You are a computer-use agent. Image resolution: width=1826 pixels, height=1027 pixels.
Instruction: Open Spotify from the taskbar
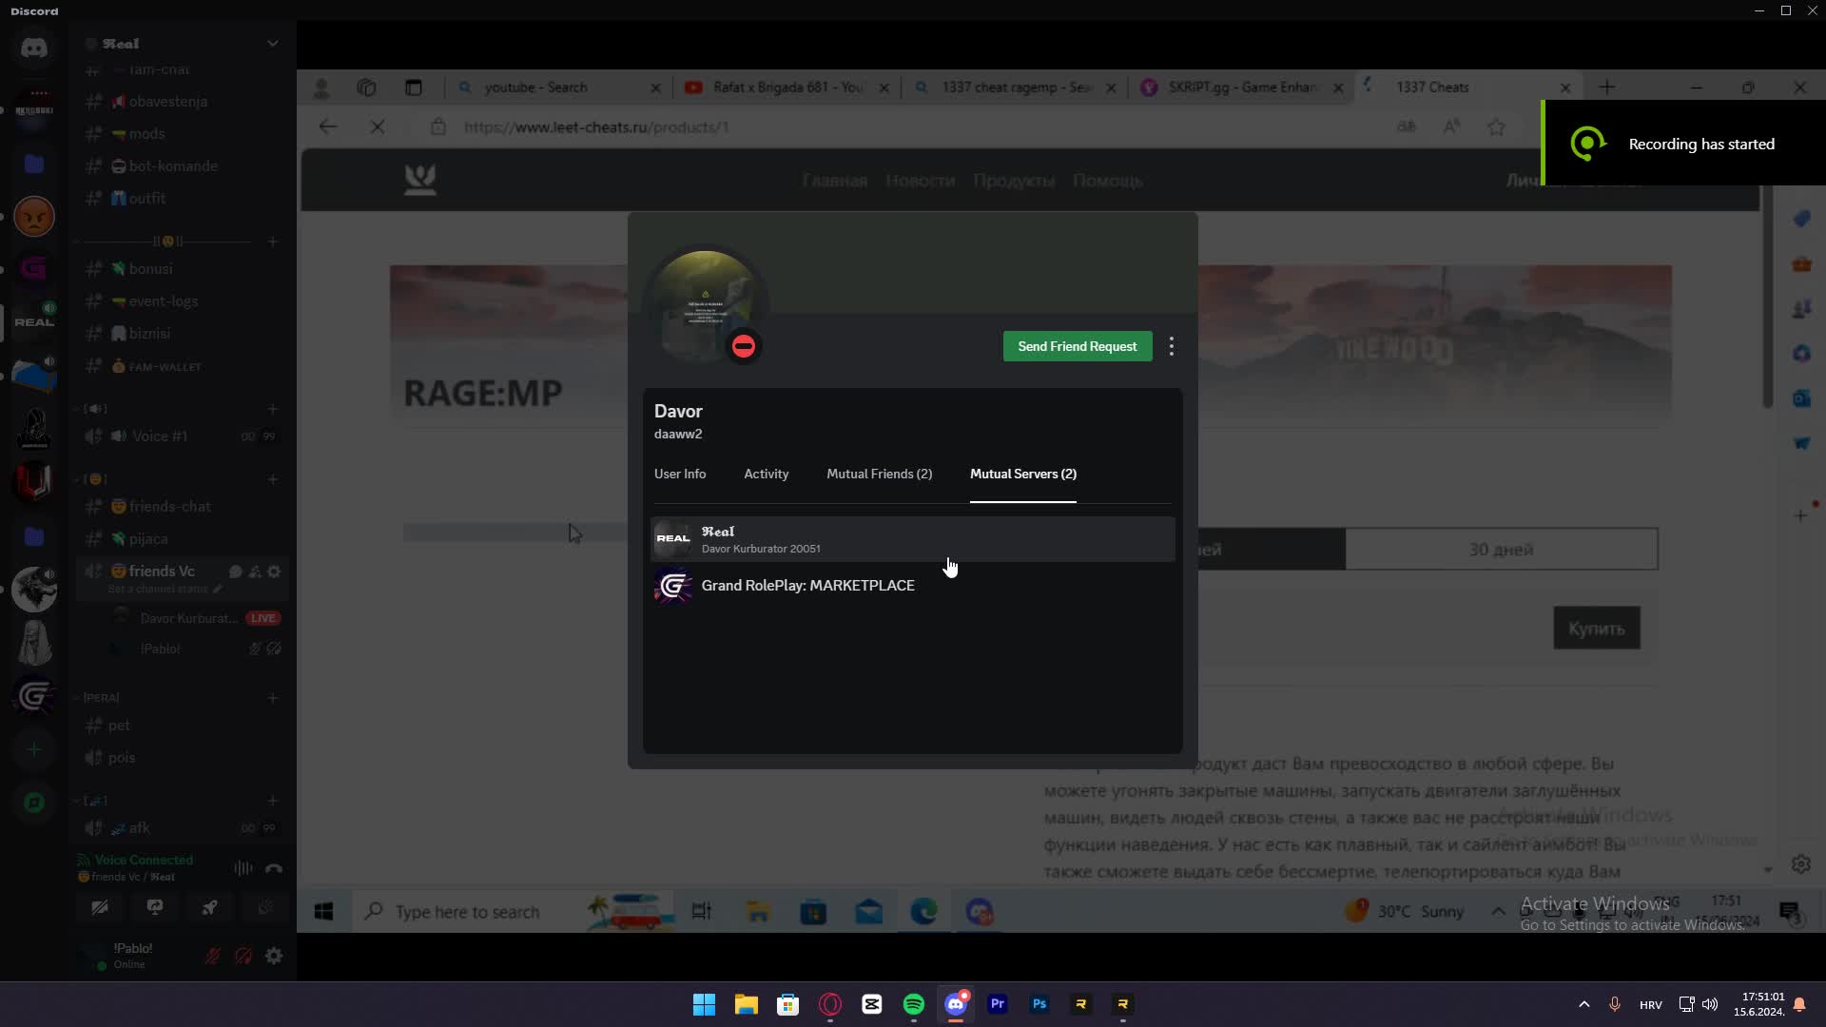tap(914, 1004)
